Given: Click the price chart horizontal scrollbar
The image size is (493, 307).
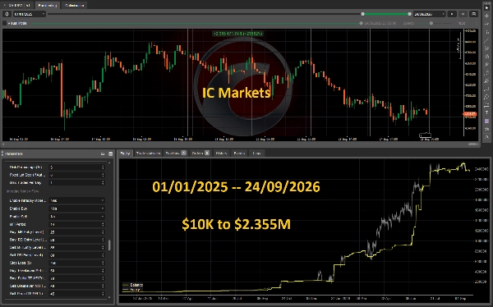Looking at the screenshot, I should tap(473, 144).
